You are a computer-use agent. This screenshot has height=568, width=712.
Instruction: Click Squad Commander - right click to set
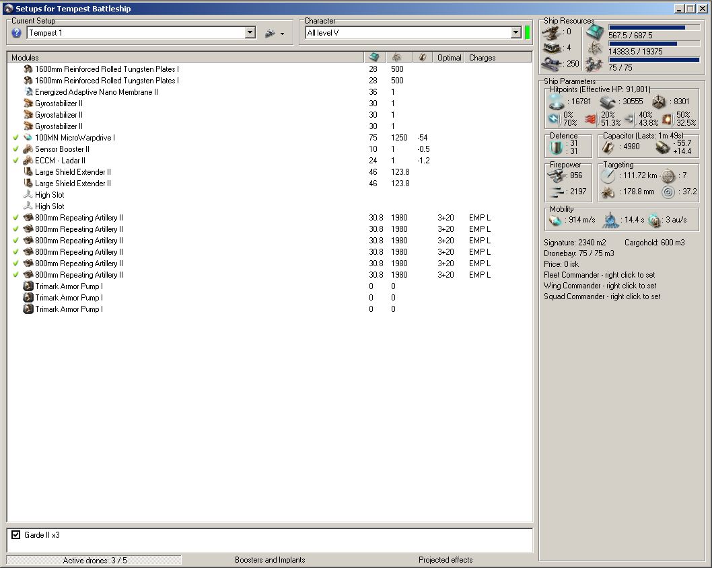[602, 296]
